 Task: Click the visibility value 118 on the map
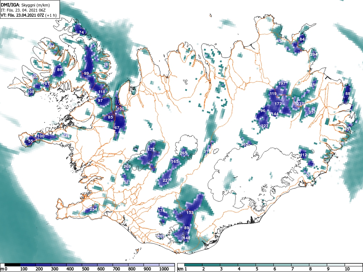click(x=102, y=92)
